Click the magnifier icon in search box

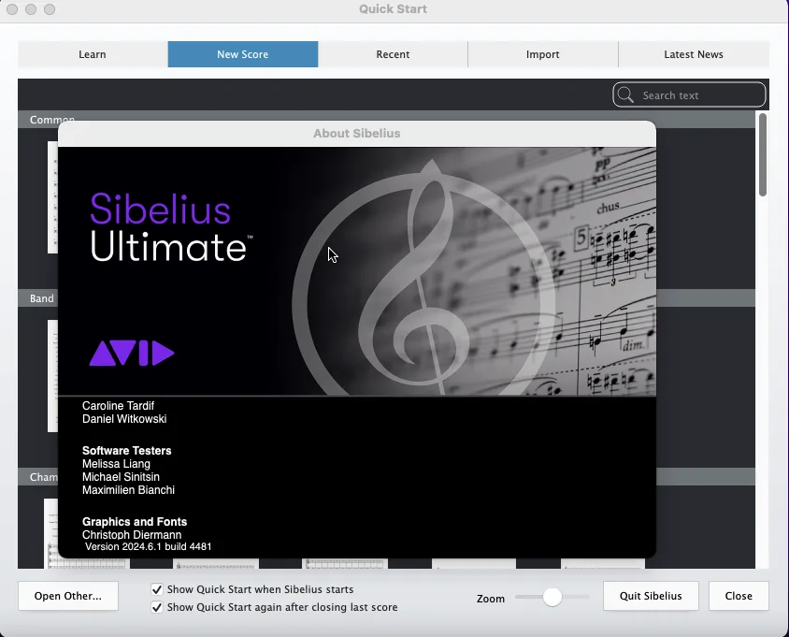pyautogui.click(x=625, y=94)
